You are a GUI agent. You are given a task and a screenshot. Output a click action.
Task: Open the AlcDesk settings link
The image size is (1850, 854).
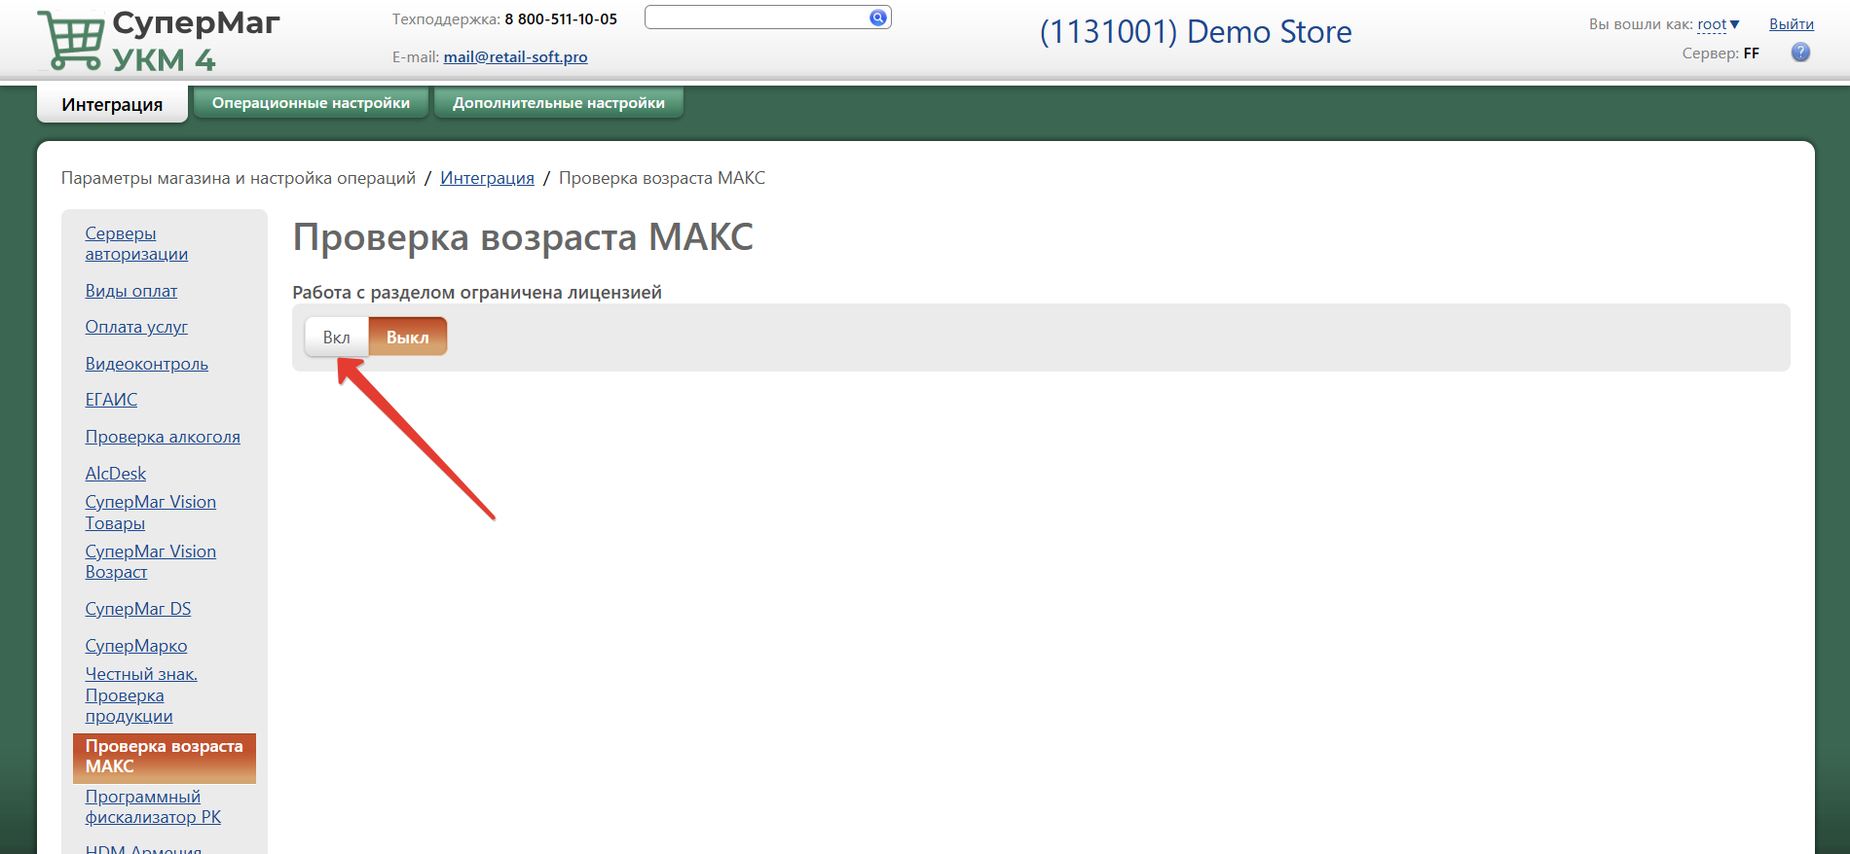click(x=115, y=474)
